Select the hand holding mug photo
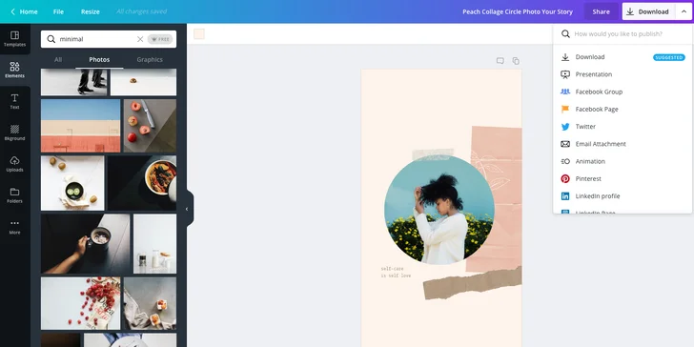 coord(86,244)
